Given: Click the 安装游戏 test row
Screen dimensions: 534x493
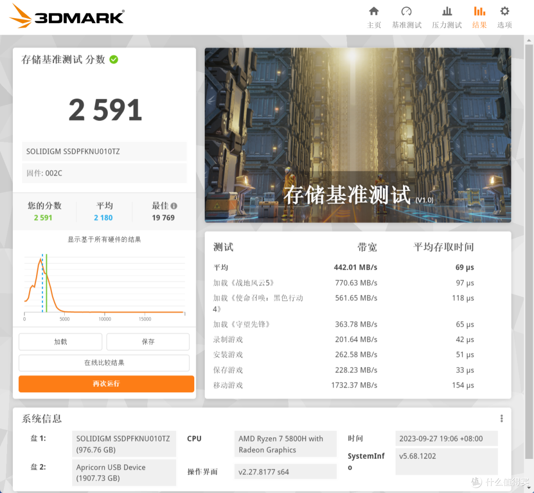Looking at the screenshot, I should click(x=343, y=355).
